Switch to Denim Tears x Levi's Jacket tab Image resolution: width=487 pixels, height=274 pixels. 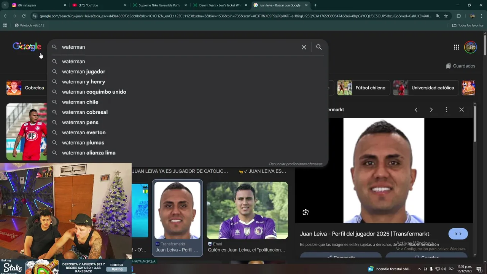(220, 5)
